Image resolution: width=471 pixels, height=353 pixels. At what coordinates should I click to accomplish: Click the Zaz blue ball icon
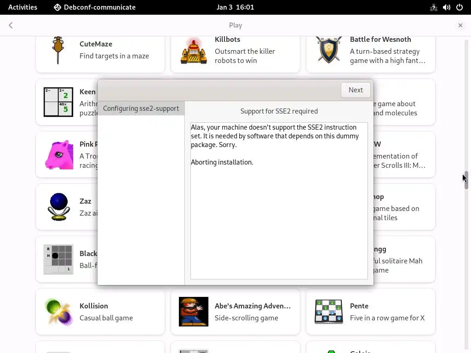(x=58, y=207)
